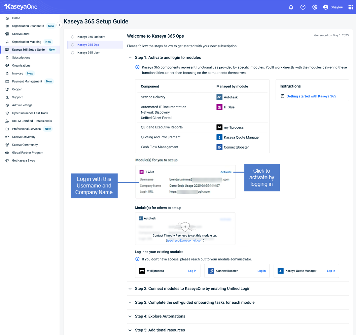356x335 pixels.
Task: Expand Step 2 Unified Login section
Action: point(130,289)
